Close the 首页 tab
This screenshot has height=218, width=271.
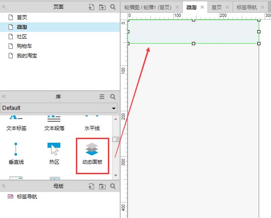[227, 7]
